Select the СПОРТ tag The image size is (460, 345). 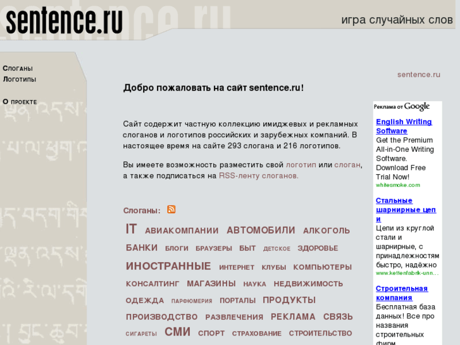211,333
